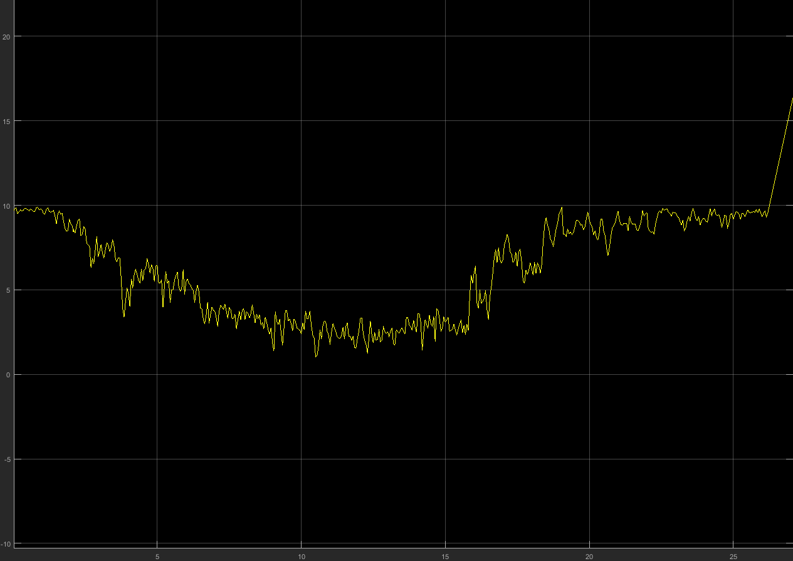Click the y-axis tick label 10
Image resolution: width=793 pixels, height=561 pixels.
7,206
